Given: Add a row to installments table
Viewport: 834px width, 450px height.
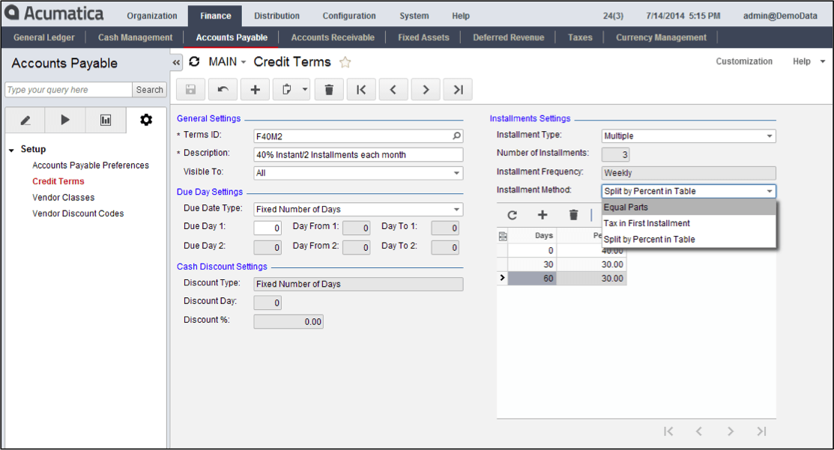Looking at the screenshot, I should 543,215.
